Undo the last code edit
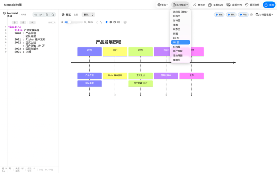Screen dimensions: 277x173 [x=36, y=15]
